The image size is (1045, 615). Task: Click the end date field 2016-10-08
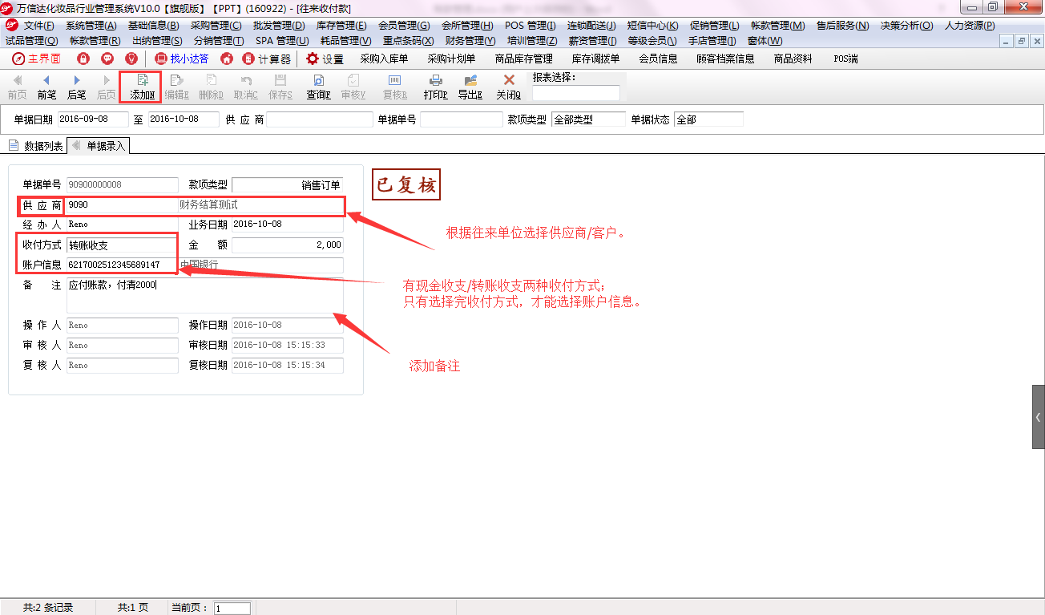[184, 119]
